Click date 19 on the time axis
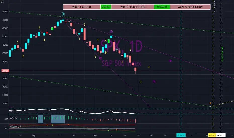 (x=125, y=135)
